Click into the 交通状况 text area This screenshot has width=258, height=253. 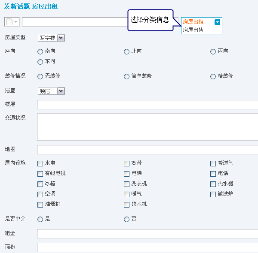pos(147,127)
